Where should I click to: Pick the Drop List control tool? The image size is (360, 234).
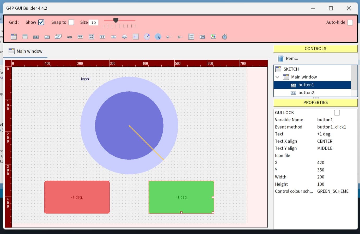coord(202,37)
